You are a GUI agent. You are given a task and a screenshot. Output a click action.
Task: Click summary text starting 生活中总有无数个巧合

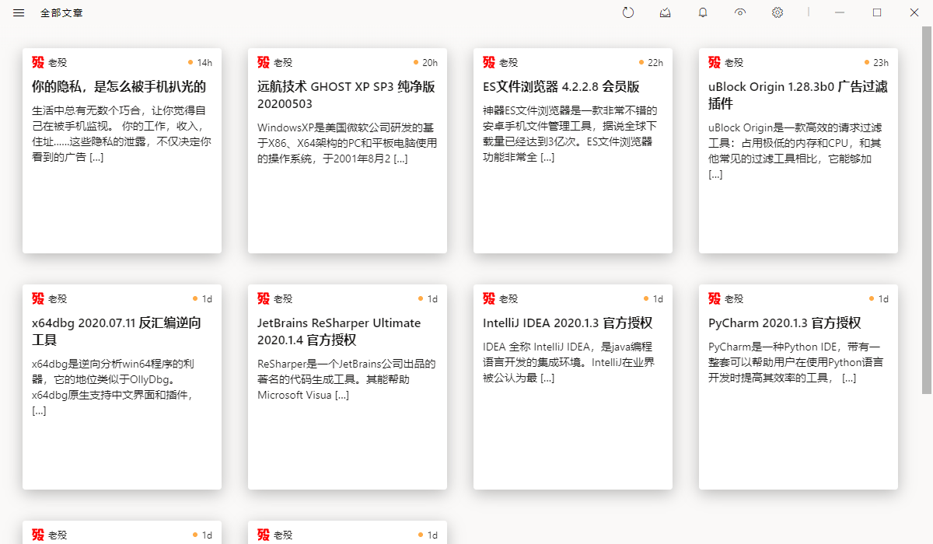coord(121,134)
